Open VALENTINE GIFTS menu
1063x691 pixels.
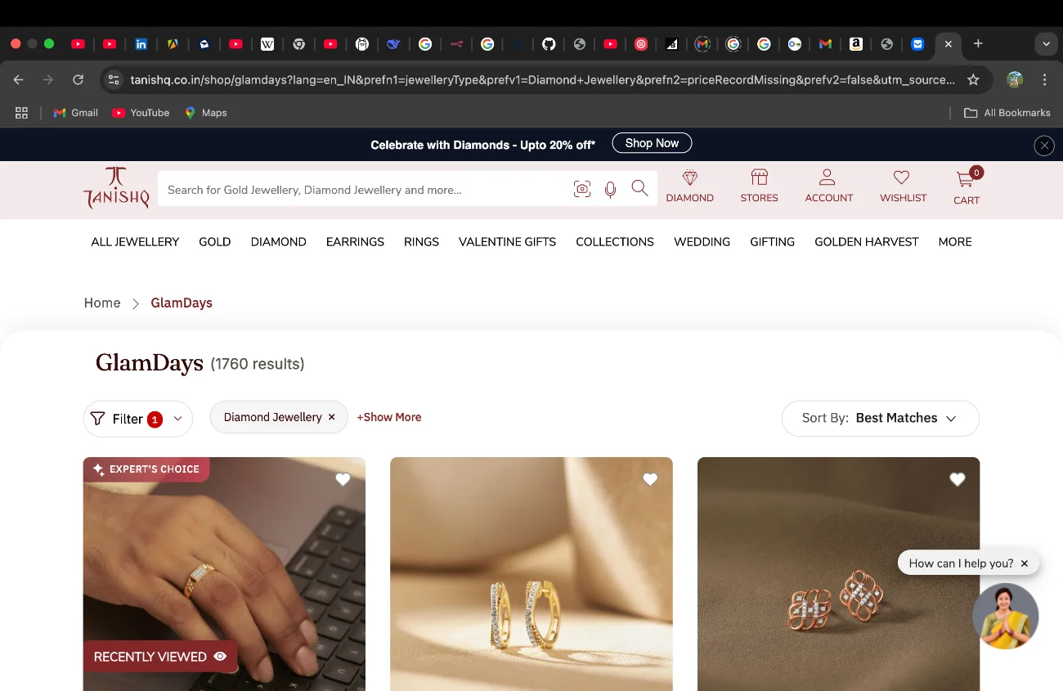click(x=507, y=242)
